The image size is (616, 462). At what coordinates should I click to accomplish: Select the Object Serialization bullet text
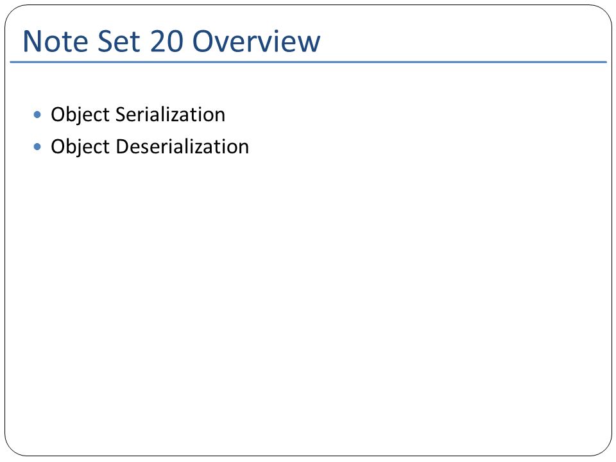pyautogui.click(x=138, y=115)
